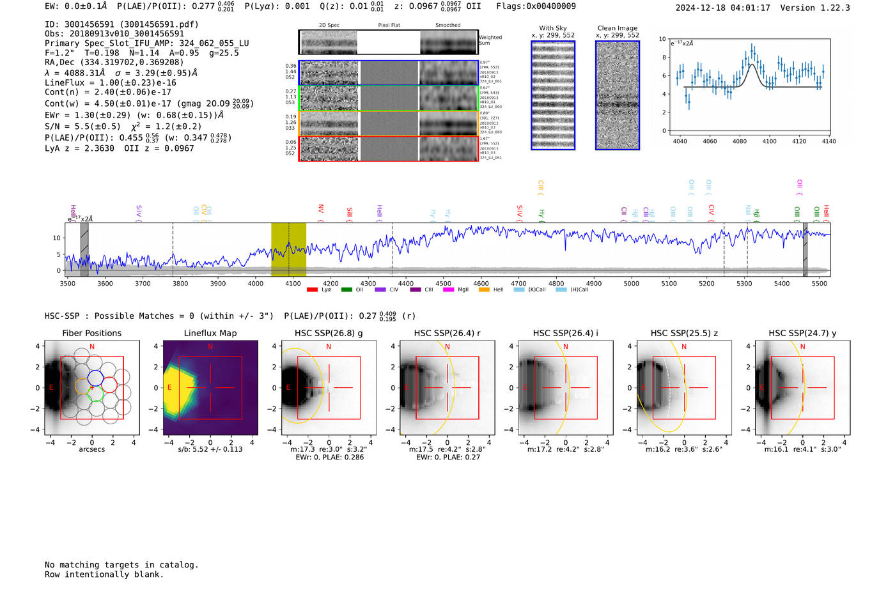Select the orange-bordered 2D spectrum cutout row
895x609 pixels.
click(x=389, y=123)
